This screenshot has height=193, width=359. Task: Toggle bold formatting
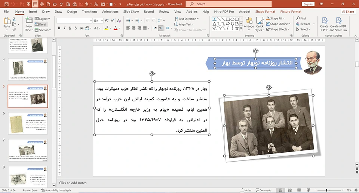click(59, 28)
